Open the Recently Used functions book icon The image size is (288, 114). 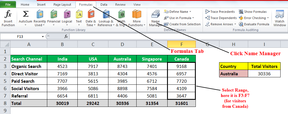[x=40, y=14]
